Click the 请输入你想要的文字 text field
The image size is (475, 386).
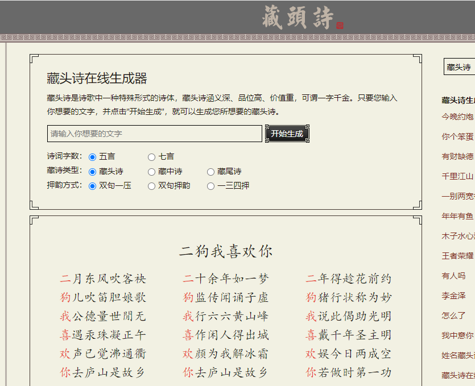click(154, 134)
